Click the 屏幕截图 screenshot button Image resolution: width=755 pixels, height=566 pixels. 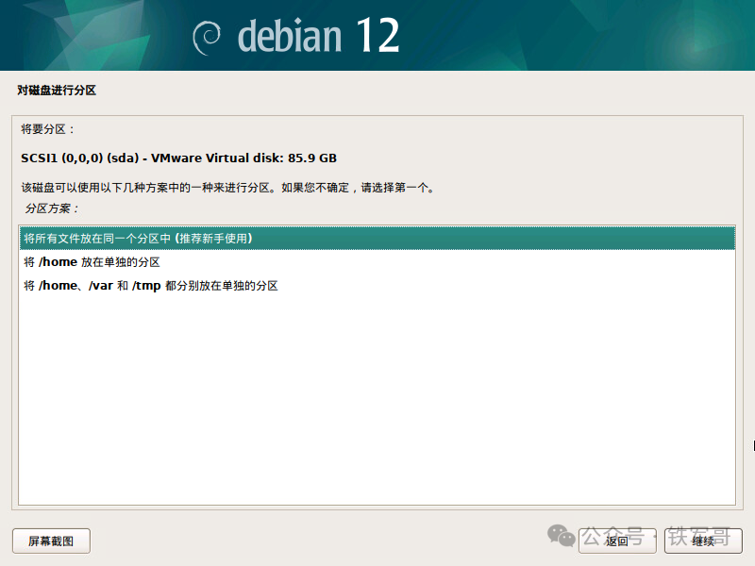pyautogui.click(x=51, y=541)
